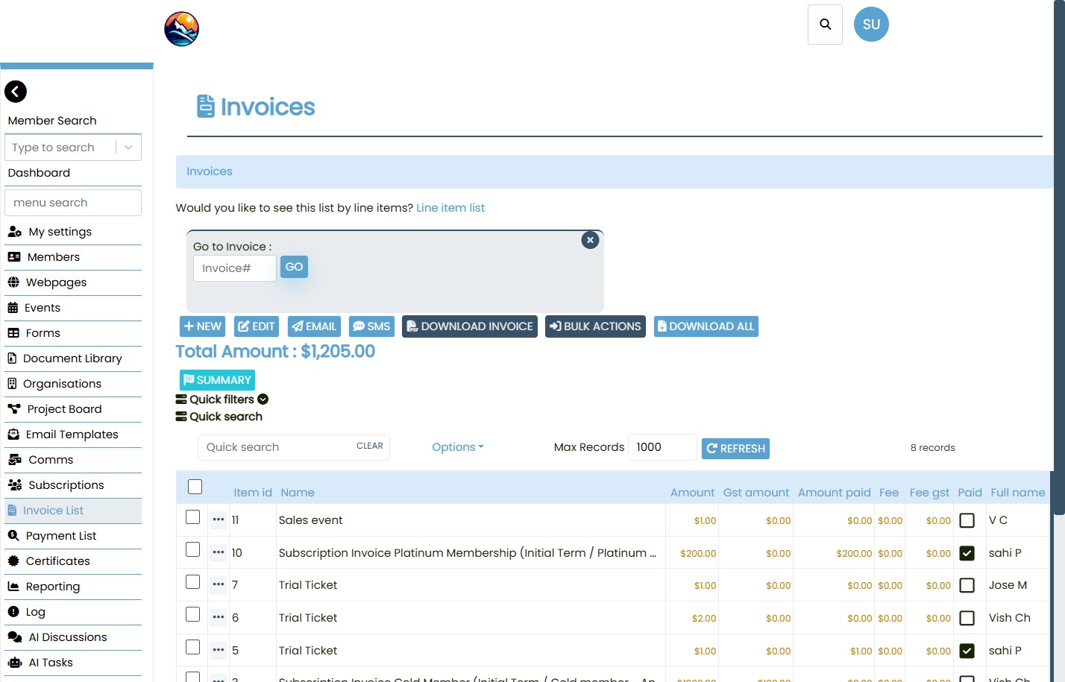This screenshot has width=1065, height=682.
Task: Click the magnifier search icon in header
Action: click(825, 25)
